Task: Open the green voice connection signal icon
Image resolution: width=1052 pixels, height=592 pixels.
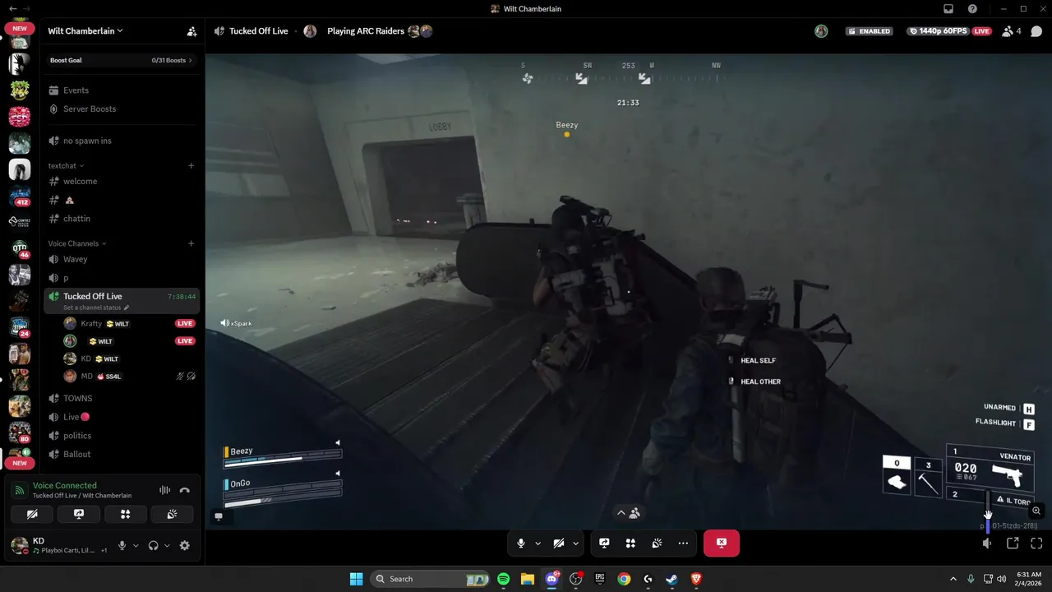Action: [19, 490]
